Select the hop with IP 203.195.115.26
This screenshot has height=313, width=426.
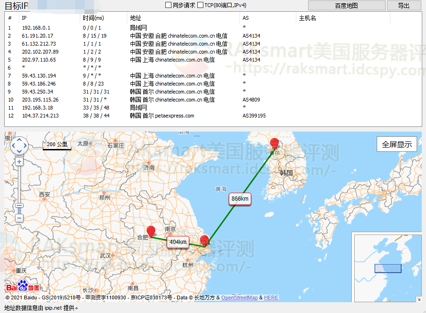coord(213,100)
